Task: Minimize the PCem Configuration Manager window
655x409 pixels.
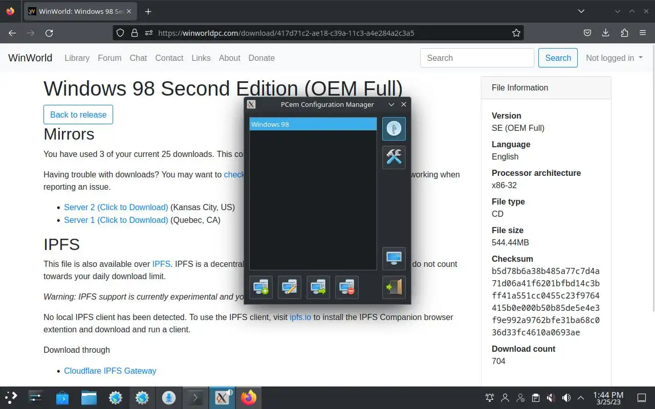Action: (391, 104)
